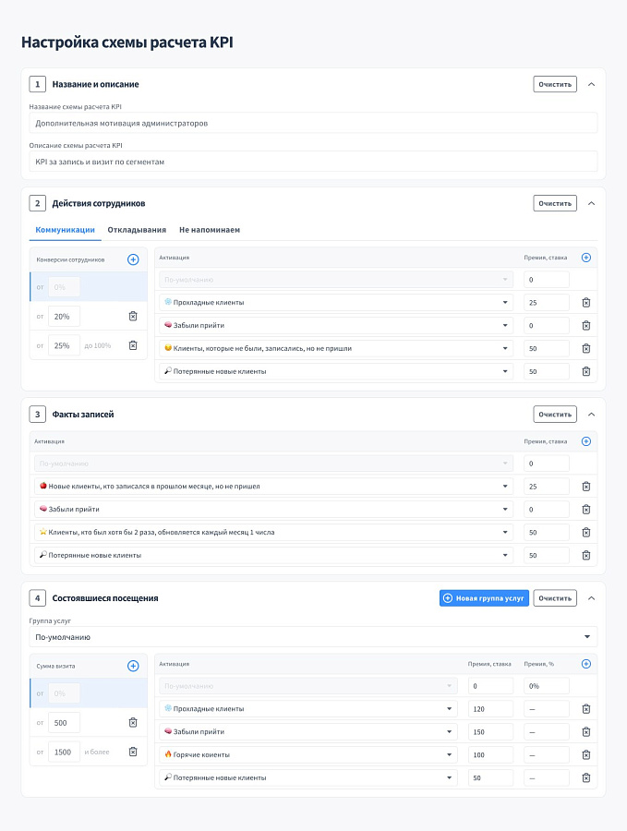Add activation row in Состоявшиеся посещения

[586, 664]
